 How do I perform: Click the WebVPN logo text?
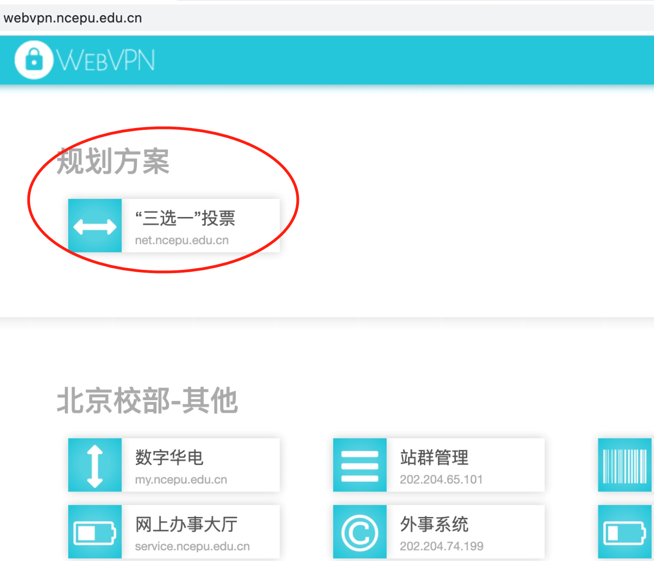106,61
